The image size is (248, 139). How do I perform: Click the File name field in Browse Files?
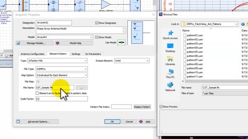click(225, 88)
